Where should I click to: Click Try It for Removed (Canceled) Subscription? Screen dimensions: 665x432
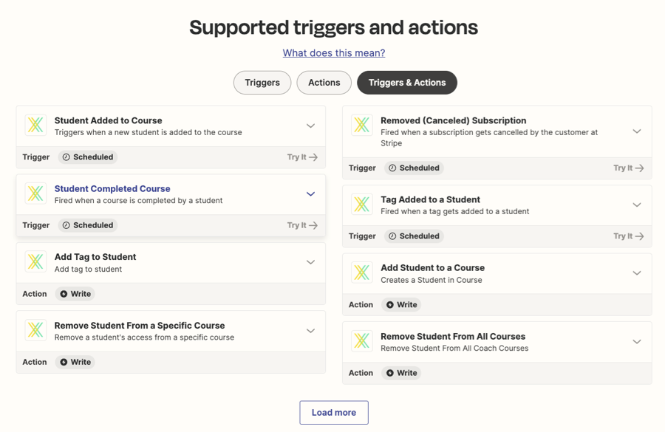tap(629, 168)
